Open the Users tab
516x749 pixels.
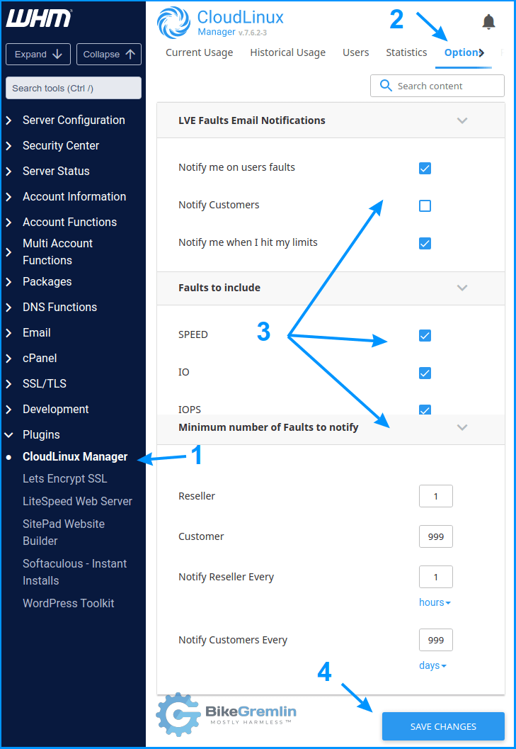click(355, 52)
